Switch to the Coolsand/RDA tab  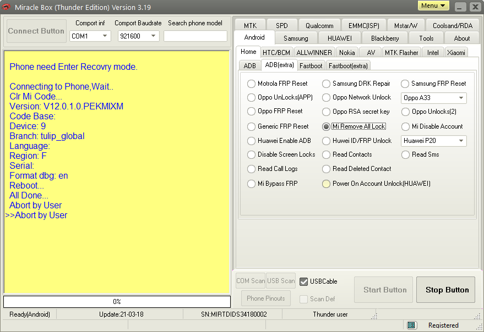(x=453, y=25)
